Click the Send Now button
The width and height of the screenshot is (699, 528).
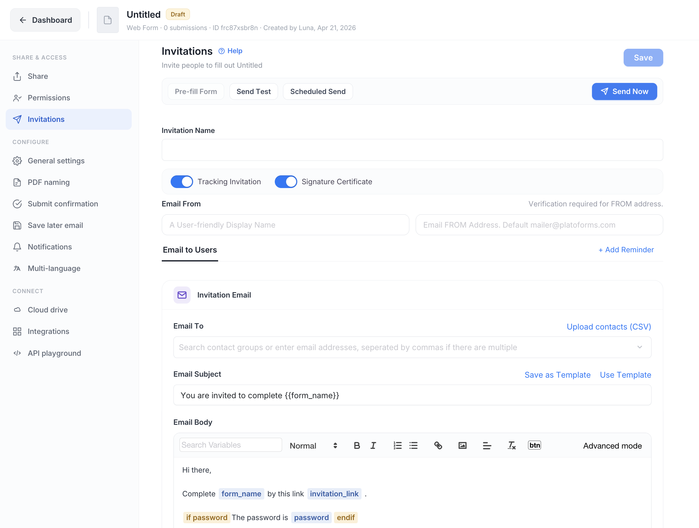pyautogui.click(x=625, y=91)
